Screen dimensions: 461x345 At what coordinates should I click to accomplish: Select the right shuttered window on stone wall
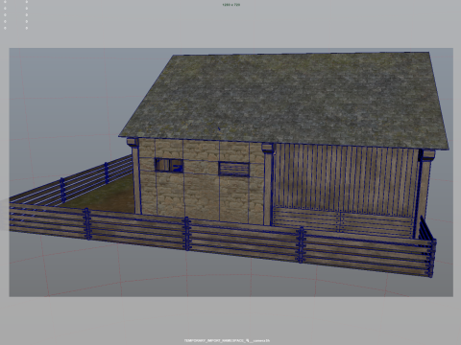point(233,169)
